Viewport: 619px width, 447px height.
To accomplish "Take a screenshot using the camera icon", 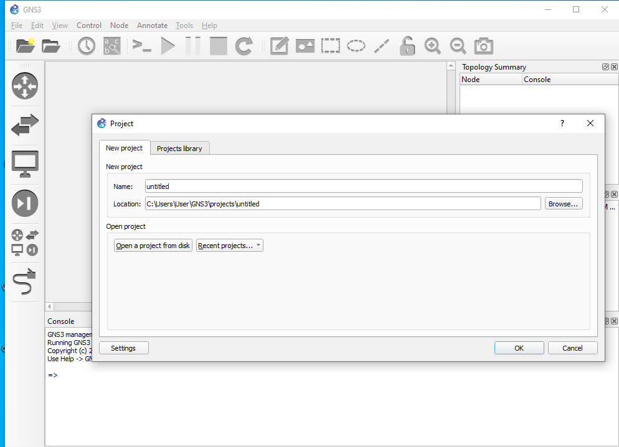I will (x=483, y=45).
